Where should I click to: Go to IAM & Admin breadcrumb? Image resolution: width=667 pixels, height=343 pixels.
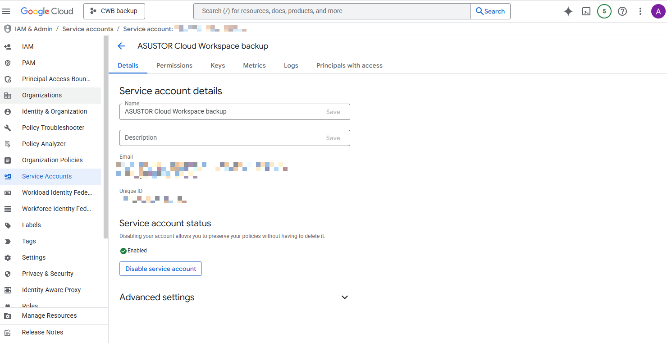click(x=34, y=29)
